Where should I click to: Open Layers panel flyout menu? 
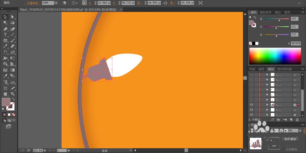[x=303, y=69]
